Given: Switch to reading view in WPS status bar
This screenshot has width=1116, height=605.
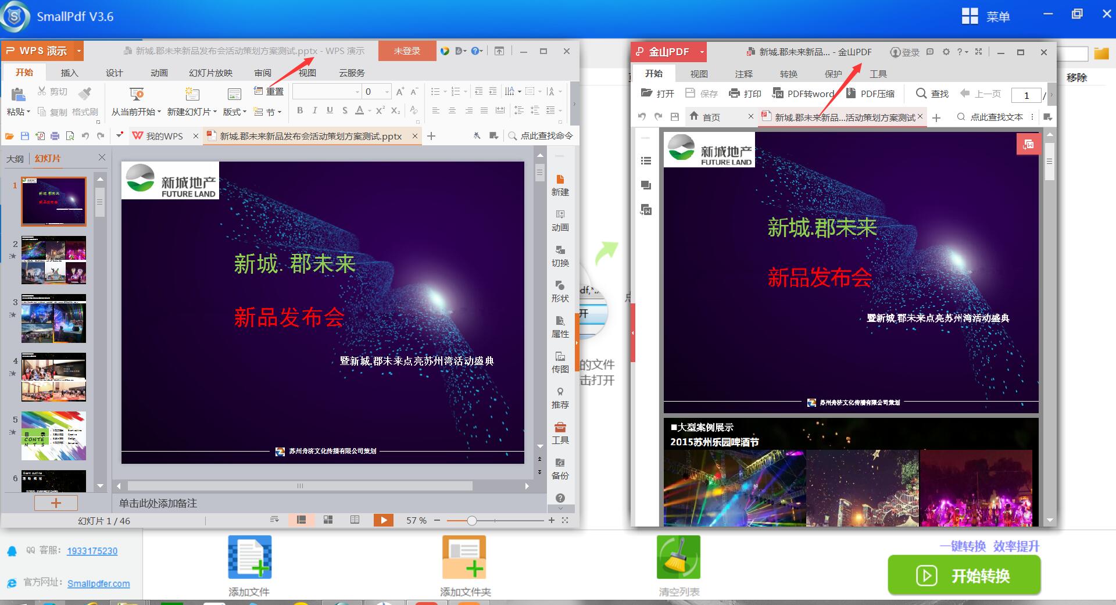Looking at the screenshot, I should click(x=355, y=520).
